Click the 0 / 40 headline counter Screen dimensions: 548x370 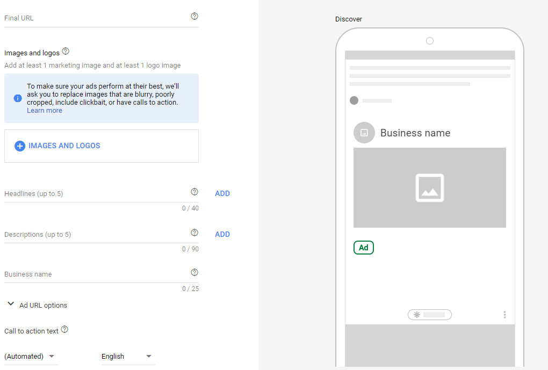pyautogui.click(x=190, y=208)
